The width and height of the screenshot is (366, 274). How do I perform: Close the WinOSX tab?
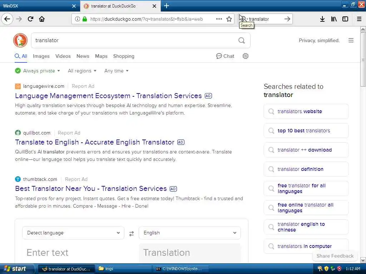(74, 6)
